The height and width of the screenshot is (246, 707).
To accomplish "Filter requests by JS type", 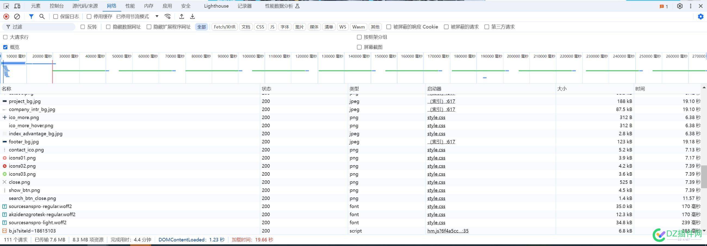I will pos(272,27).
